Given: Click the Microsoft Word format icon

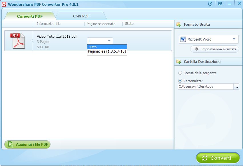Looking at the screenshot, I should pyautogui.click(x=183, y=39).
